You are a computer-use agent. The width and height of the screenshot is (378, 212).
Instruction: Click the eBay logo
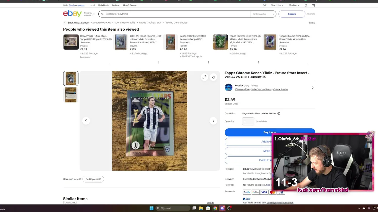click(x=72, y=14)
